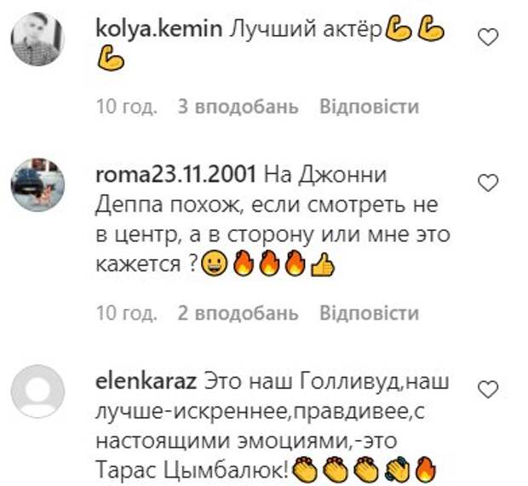Tap the heart next to elenkaraz's comment
The width and height of the screenshot is (528, 486).
click(488, 390)
